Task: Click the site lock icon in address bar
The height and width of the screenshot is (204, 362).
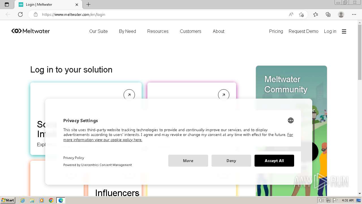Action: coord(36,14)
